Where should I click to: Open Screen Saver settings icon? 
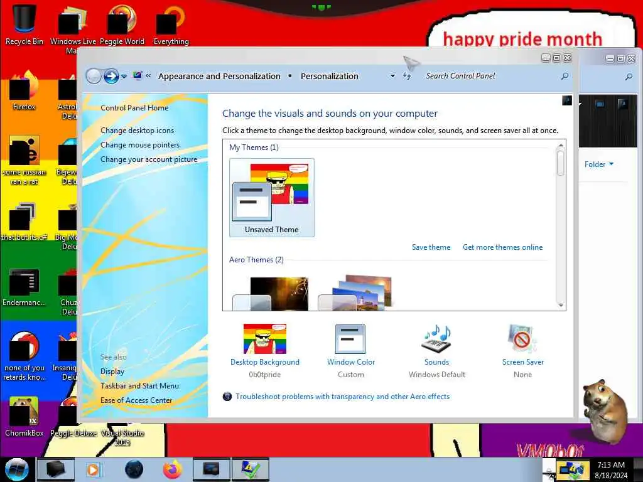(522, 339)
